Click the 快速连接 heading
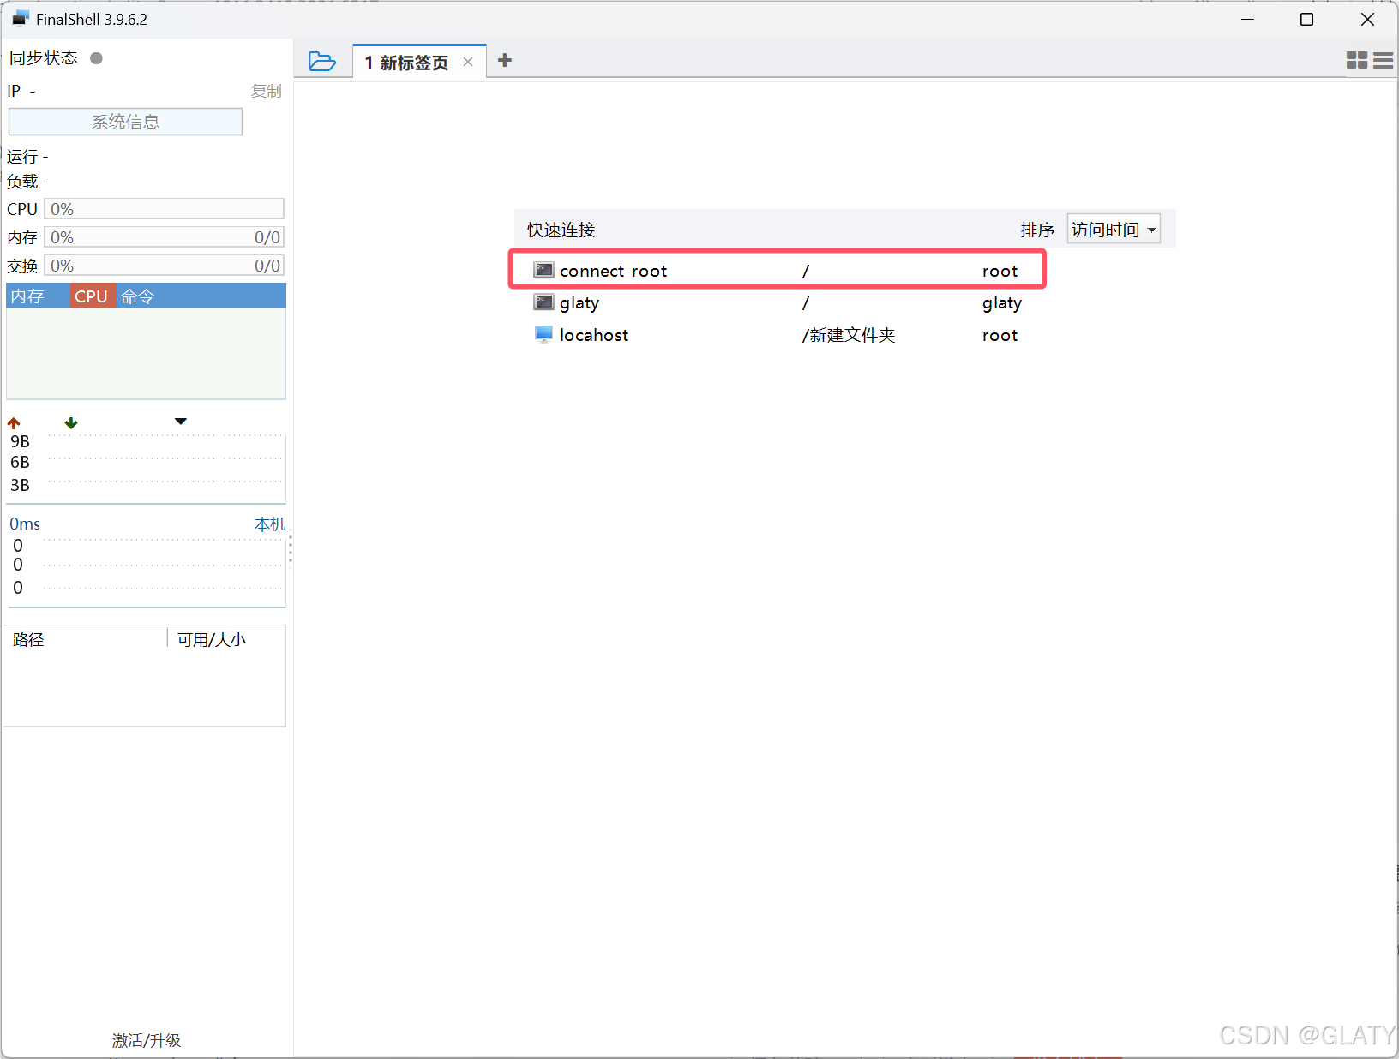This screenshot has width=1399, height=1059. click(x=561, y=230)
